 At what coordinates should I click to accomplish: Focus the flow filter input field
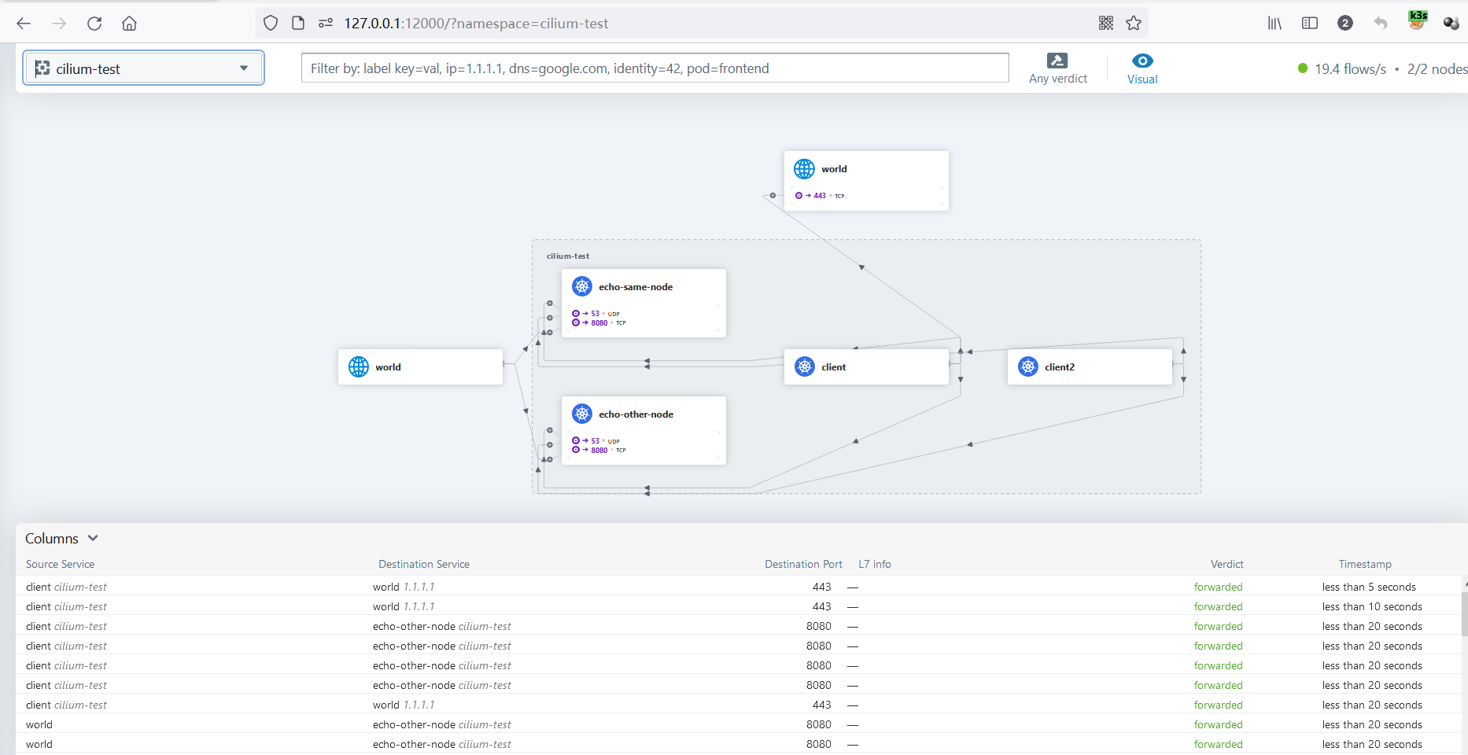coord(655,68)
